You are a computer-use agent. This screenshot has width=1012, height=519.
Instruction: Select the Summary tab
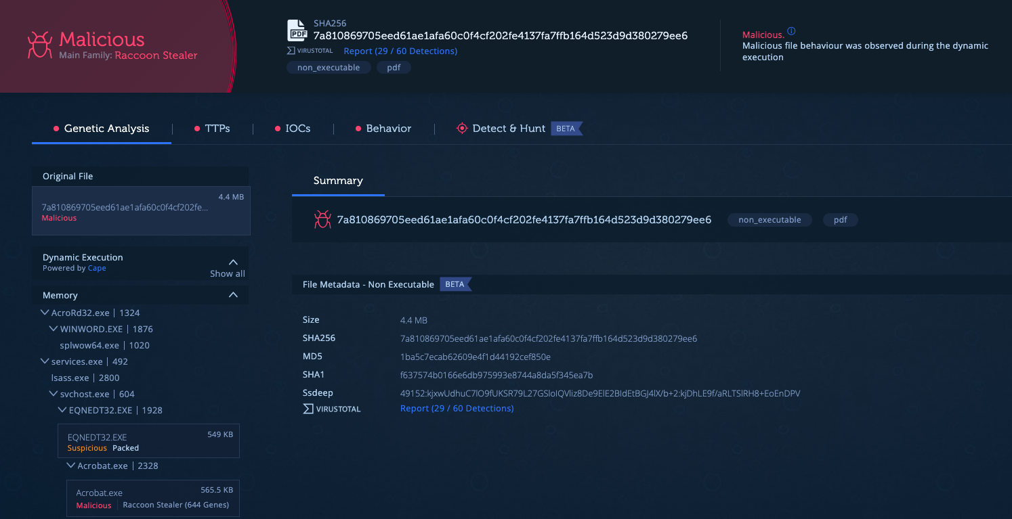pyautogui.click(x=338, y=181)
